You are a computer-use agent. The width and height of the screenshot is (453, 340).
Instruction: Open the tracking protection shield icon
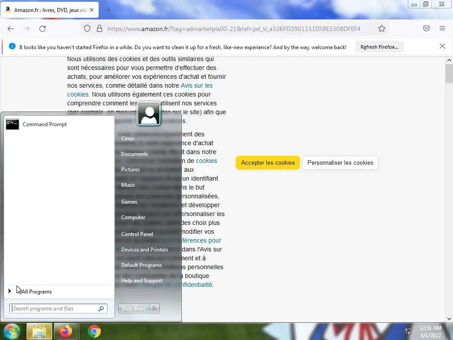87,29
